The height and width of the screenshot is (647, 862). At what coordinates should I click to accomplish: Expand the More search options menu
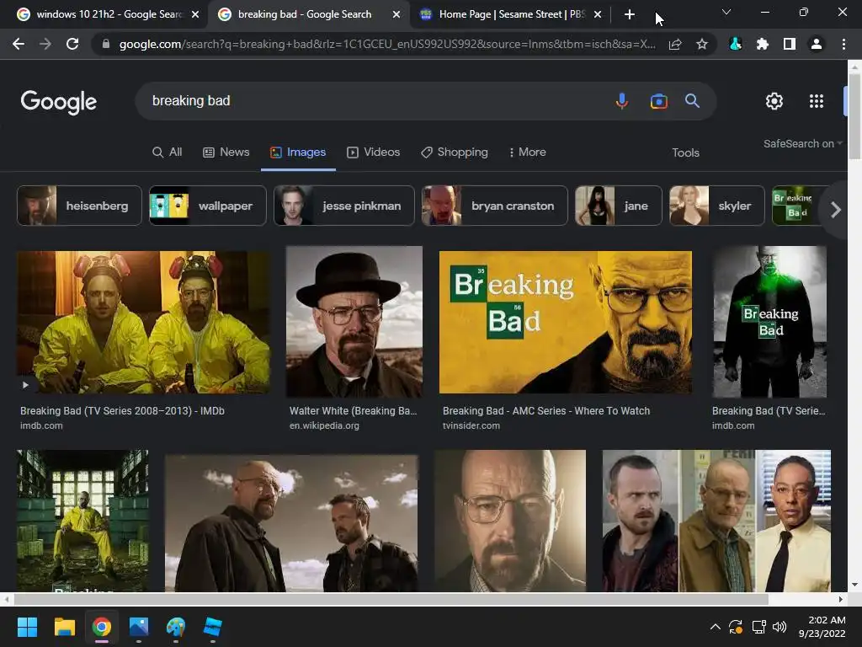(x=528, y=152)
